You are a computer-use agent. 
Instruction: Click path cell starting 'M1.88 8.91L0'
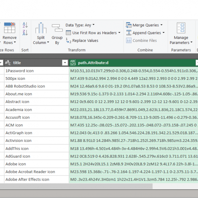click(134, 141)
